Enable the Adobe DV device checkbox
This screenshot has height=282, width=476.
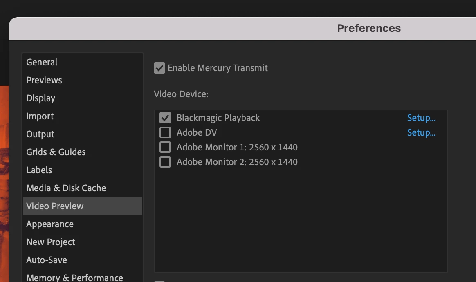click(165, 132)
